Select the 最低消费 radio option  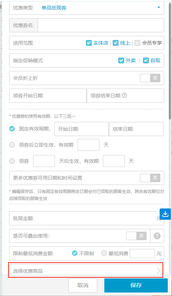pyautogui.click(x=104, y=253)
